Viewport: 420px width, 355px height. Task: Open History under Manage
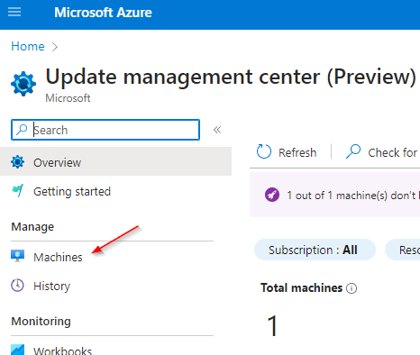[51, 286]
